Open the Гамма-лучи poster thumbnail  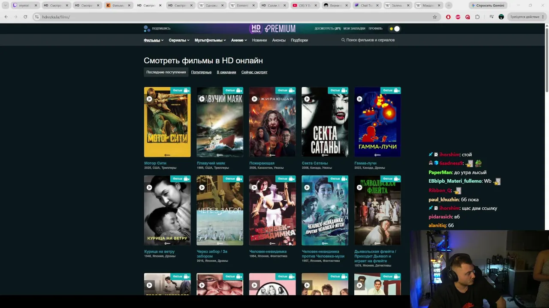click(377, 122)
